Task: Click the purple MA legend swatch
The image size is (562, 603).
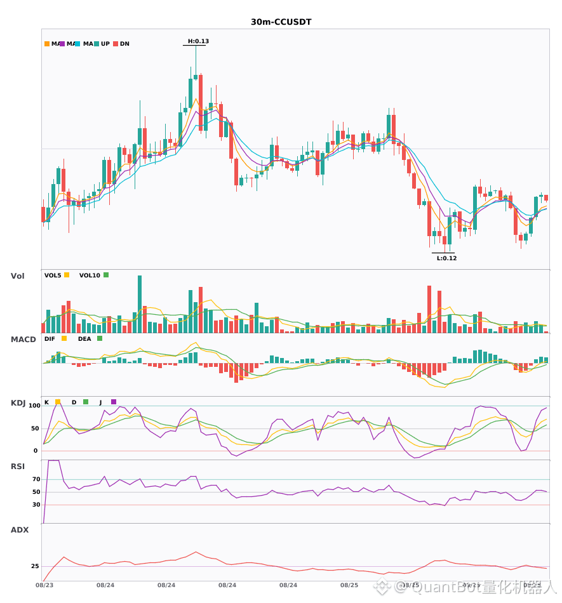Action: 62,44
